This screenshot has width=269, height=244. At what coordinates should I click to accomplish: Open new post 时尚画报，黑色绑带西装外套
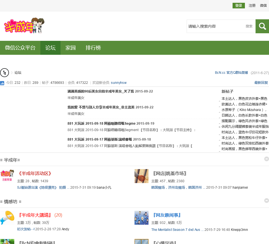[x=244, y=149]
